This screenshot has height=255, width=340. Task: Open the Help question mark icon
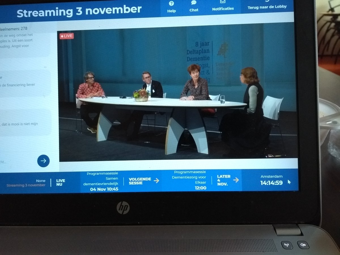point(171,4)
